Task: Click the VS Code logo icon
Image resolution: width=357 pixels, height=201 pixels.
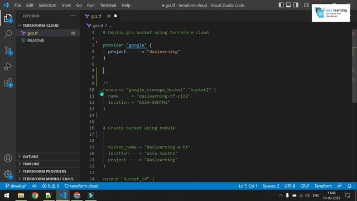Action: coord(6,5)
